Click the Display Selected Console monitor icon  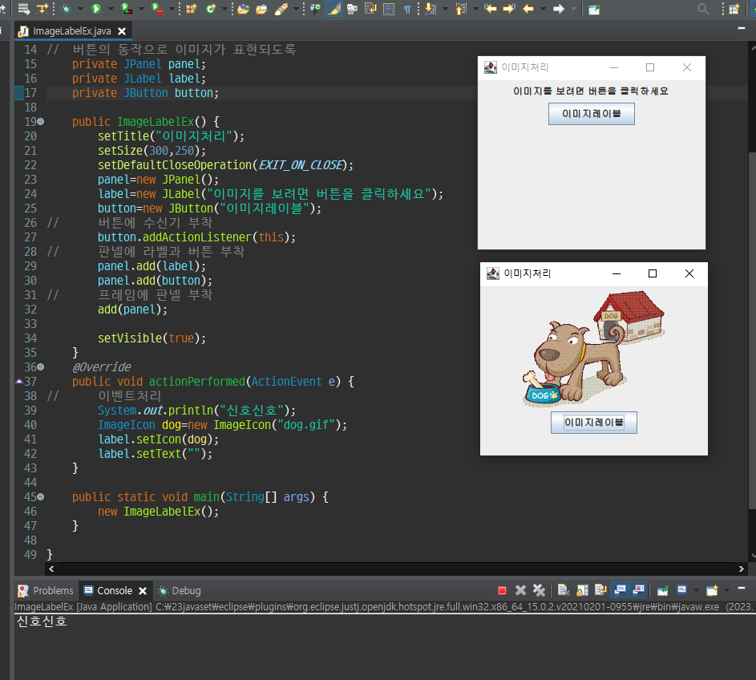click(x=681, y=590)
